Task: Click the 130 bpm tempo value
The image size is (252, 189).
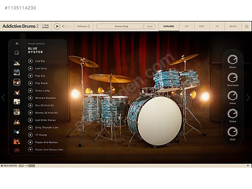Action: pos(82,26)
